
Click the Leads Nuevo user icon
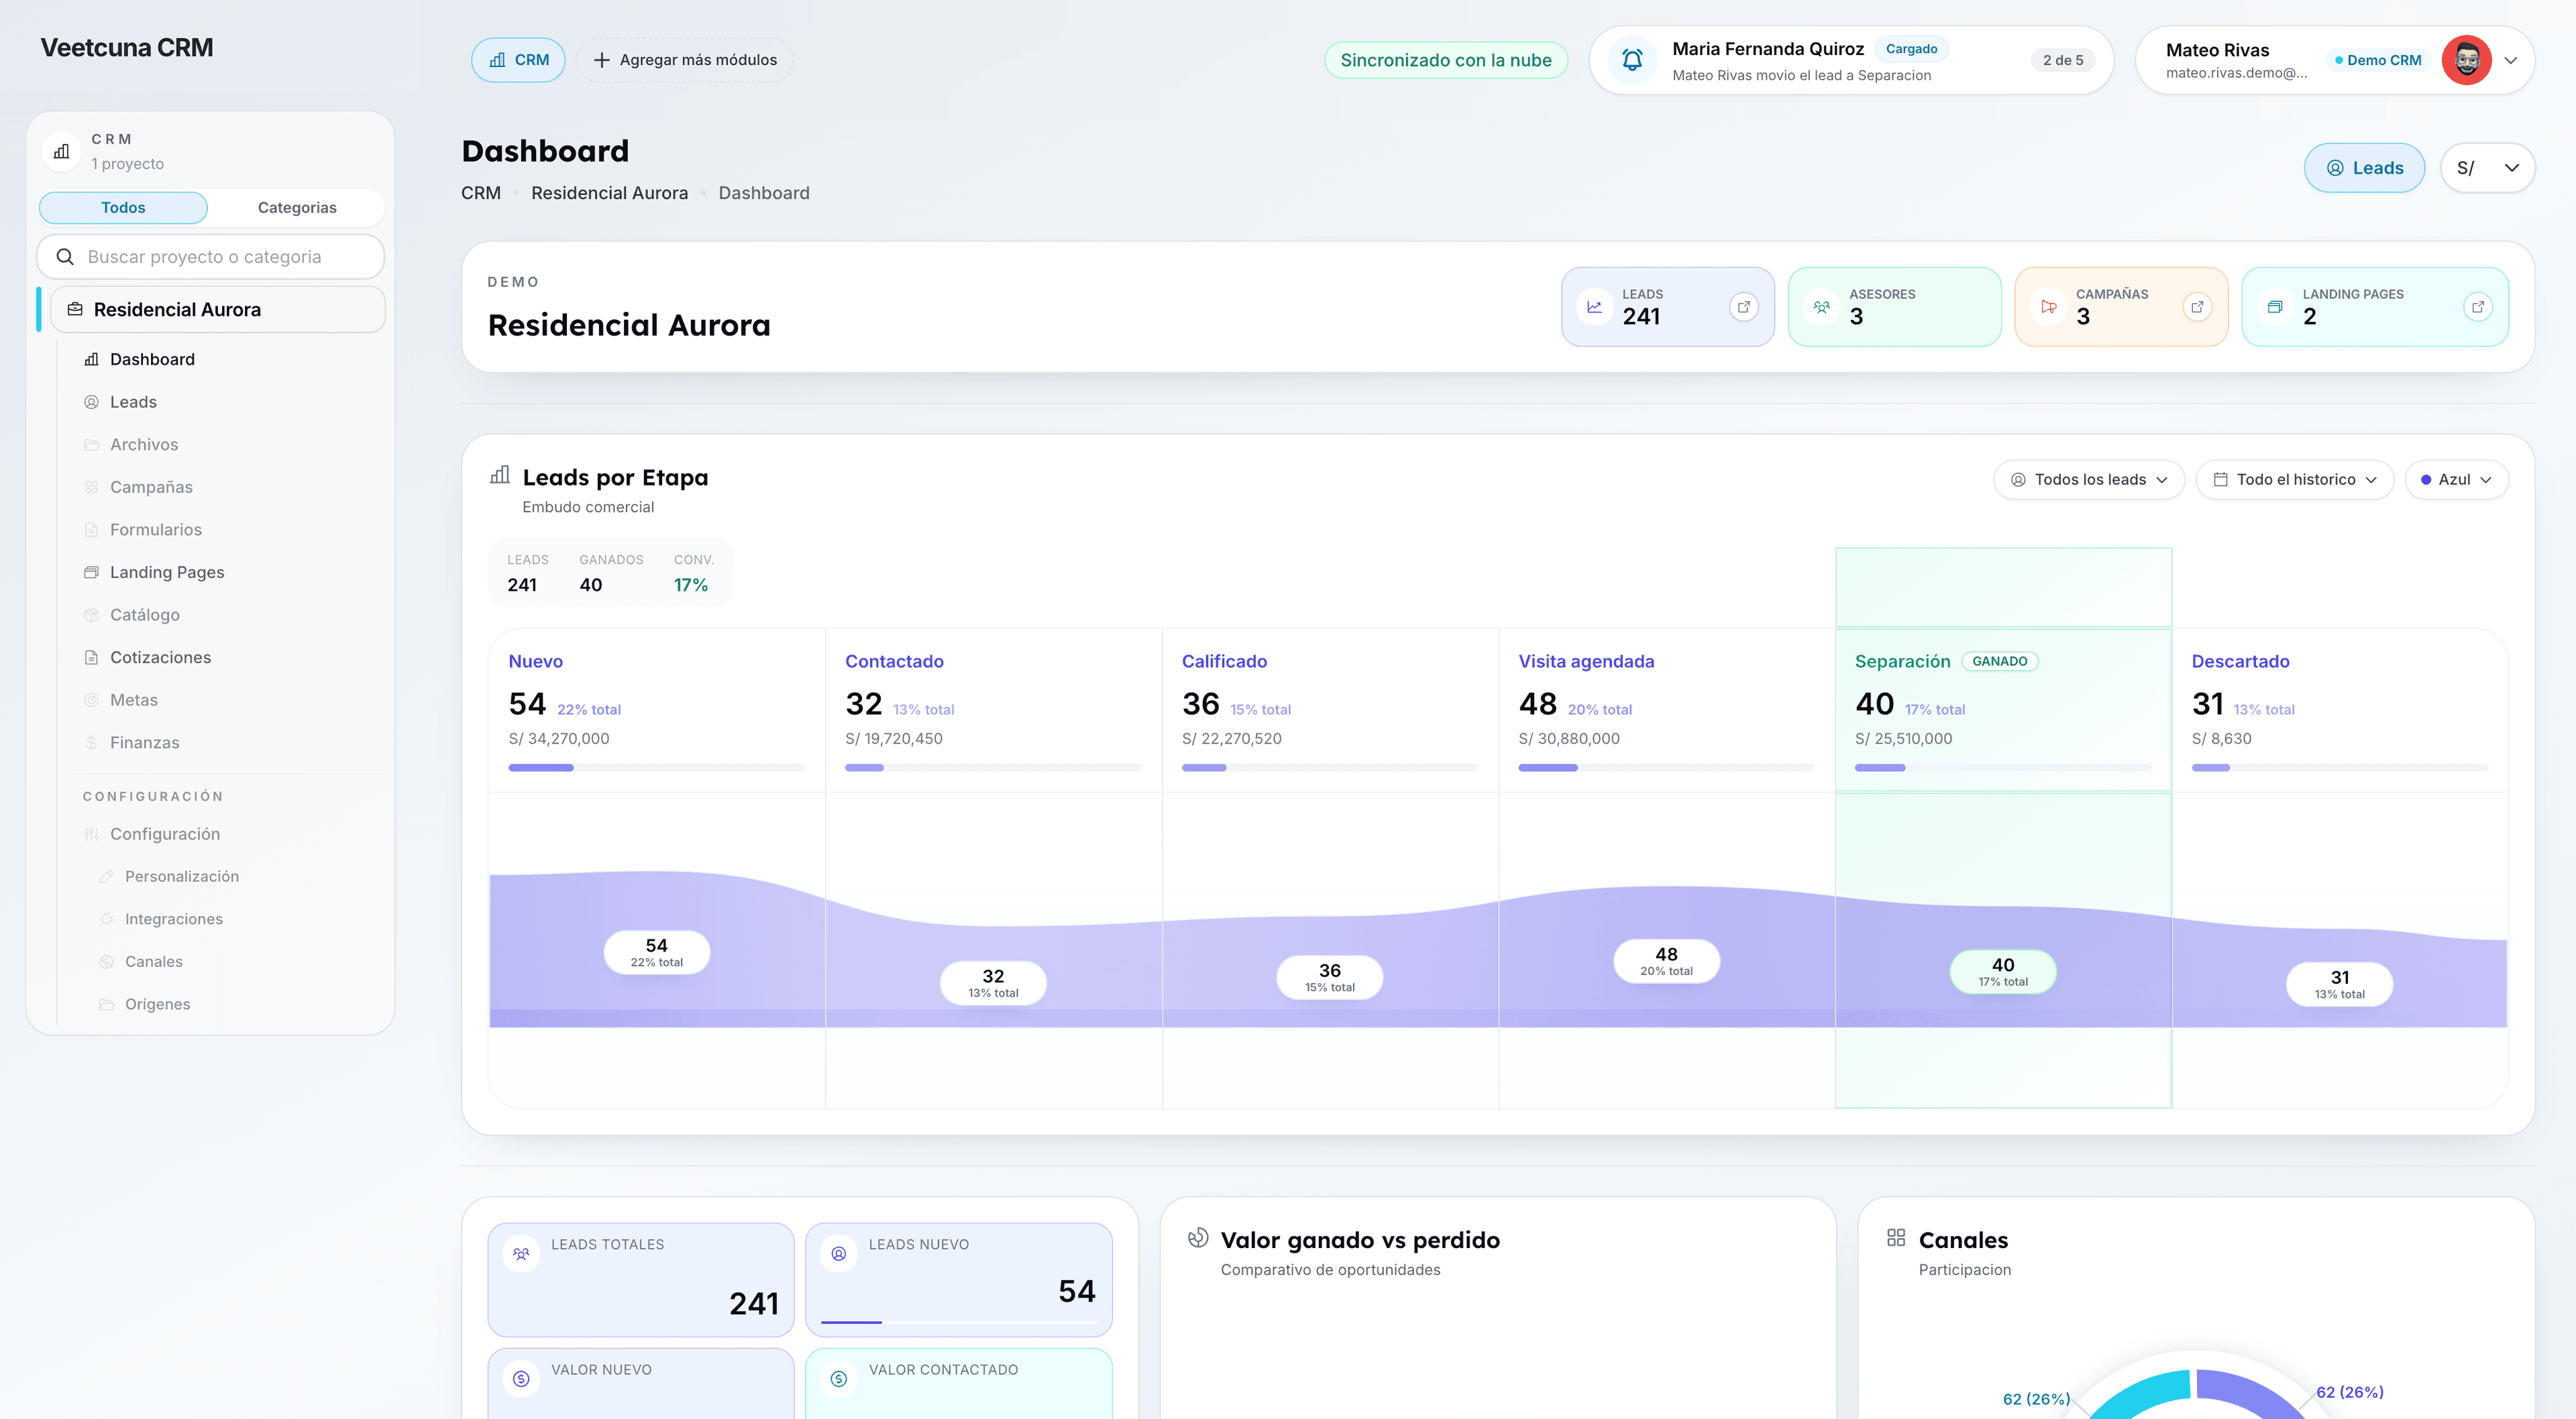[839, 1253]
